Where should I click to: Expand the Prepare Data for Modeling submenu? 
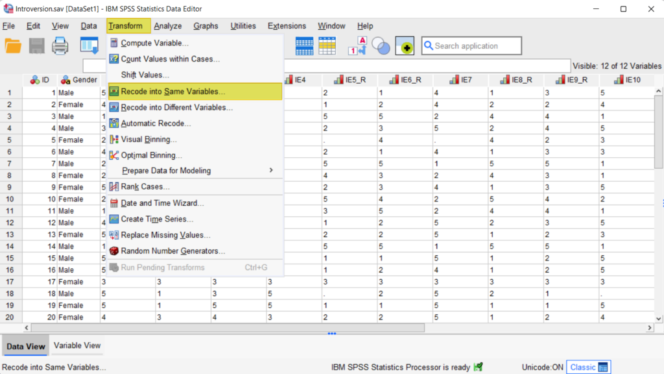195,171
